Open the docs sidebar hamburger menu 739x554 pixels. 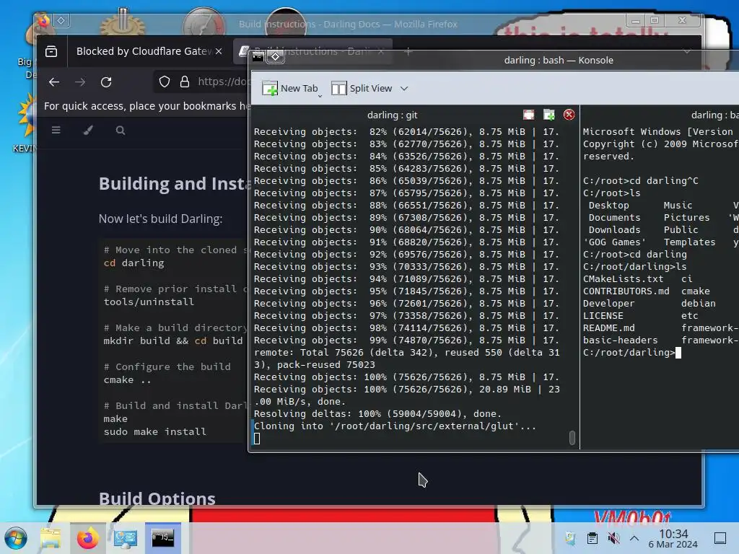point(56,130)
